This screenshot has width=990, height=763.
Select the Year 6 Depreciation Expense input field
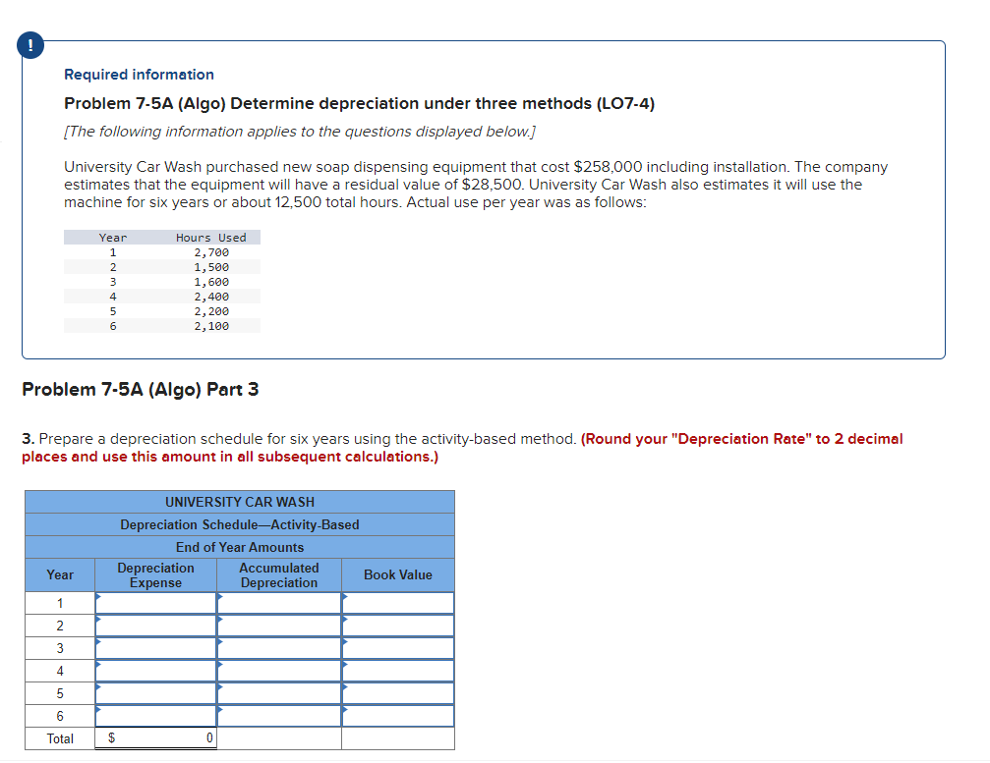pos(155,715)
